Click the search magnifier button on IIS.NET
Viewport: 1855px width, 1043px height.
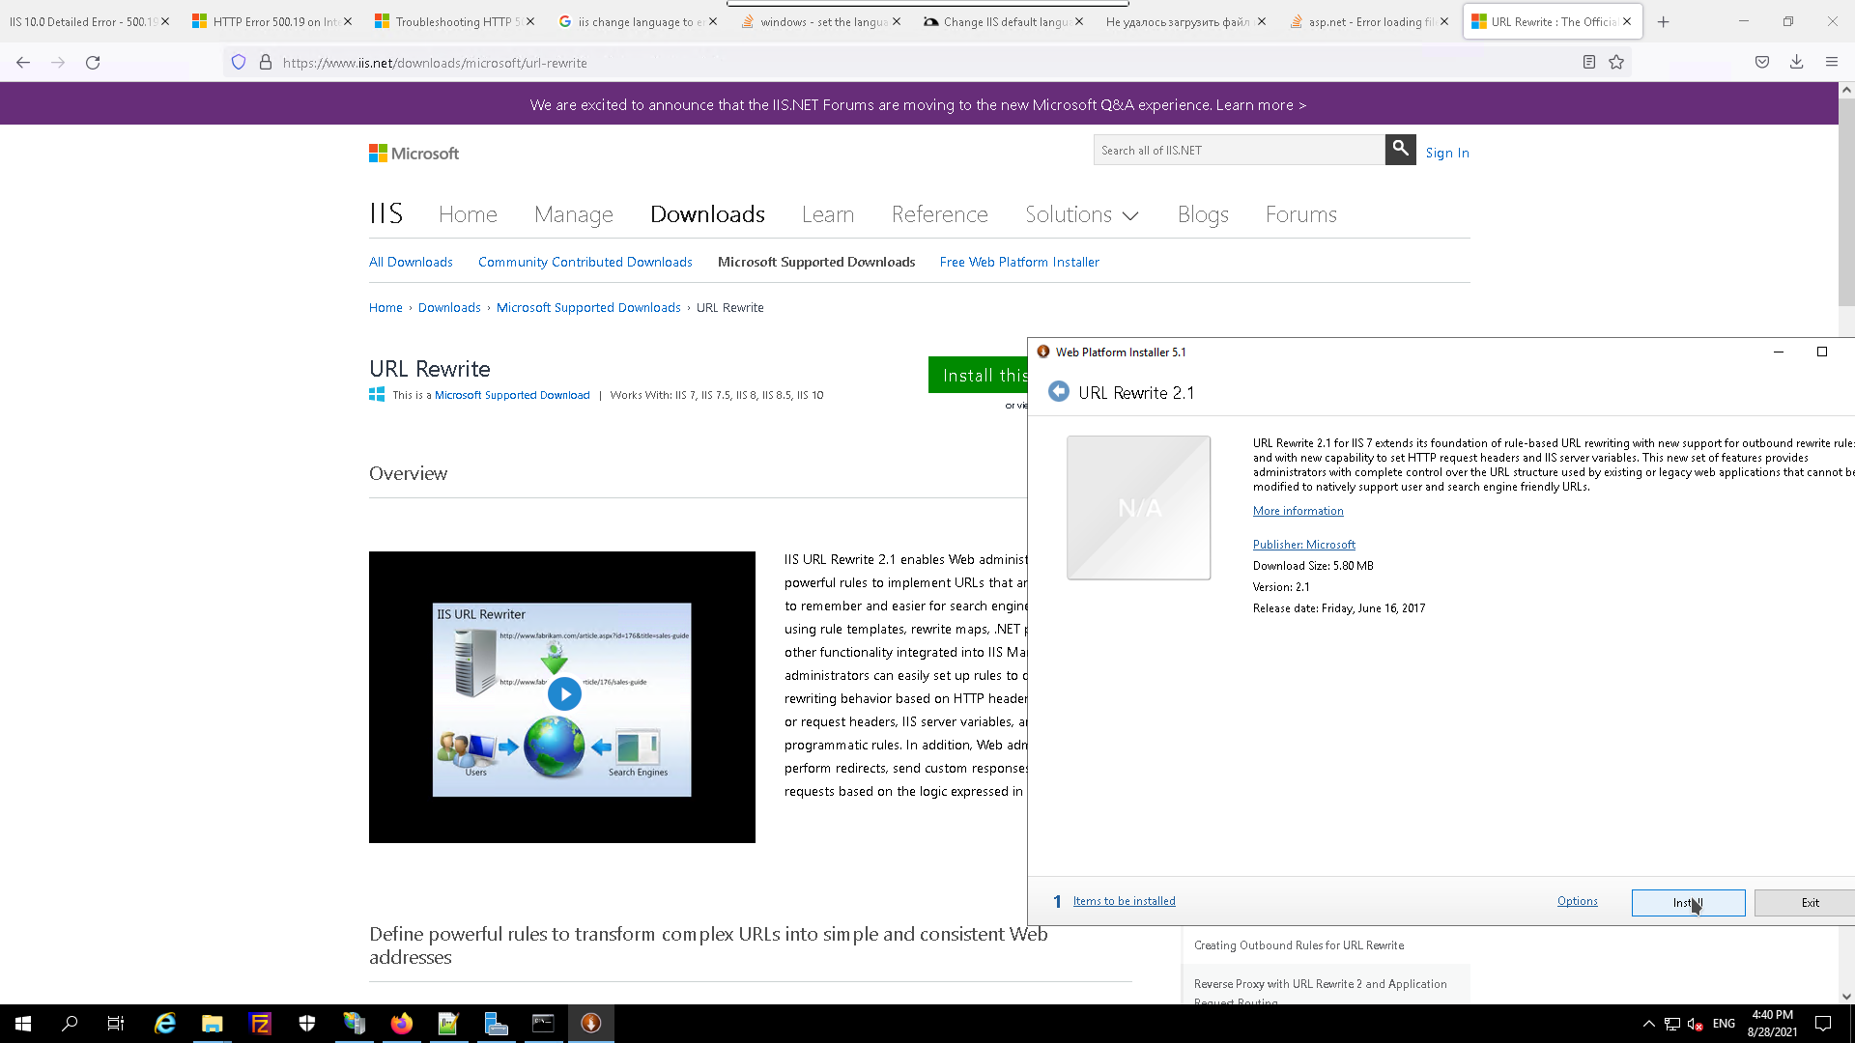1400,150
